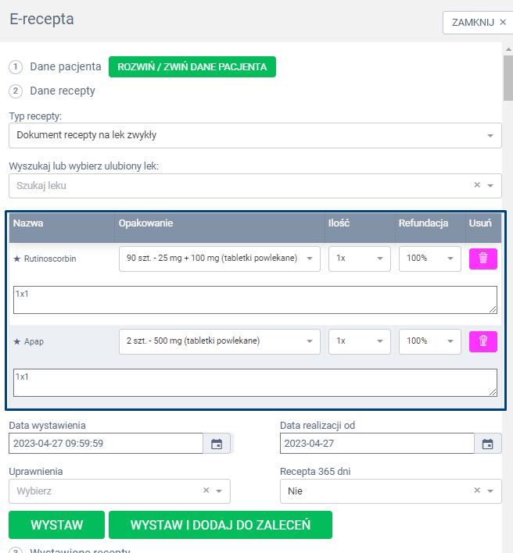Open calendar for Data realizacji od
Image resolution: width=513 pixels, height=553 pixels.
pos(487,444)
